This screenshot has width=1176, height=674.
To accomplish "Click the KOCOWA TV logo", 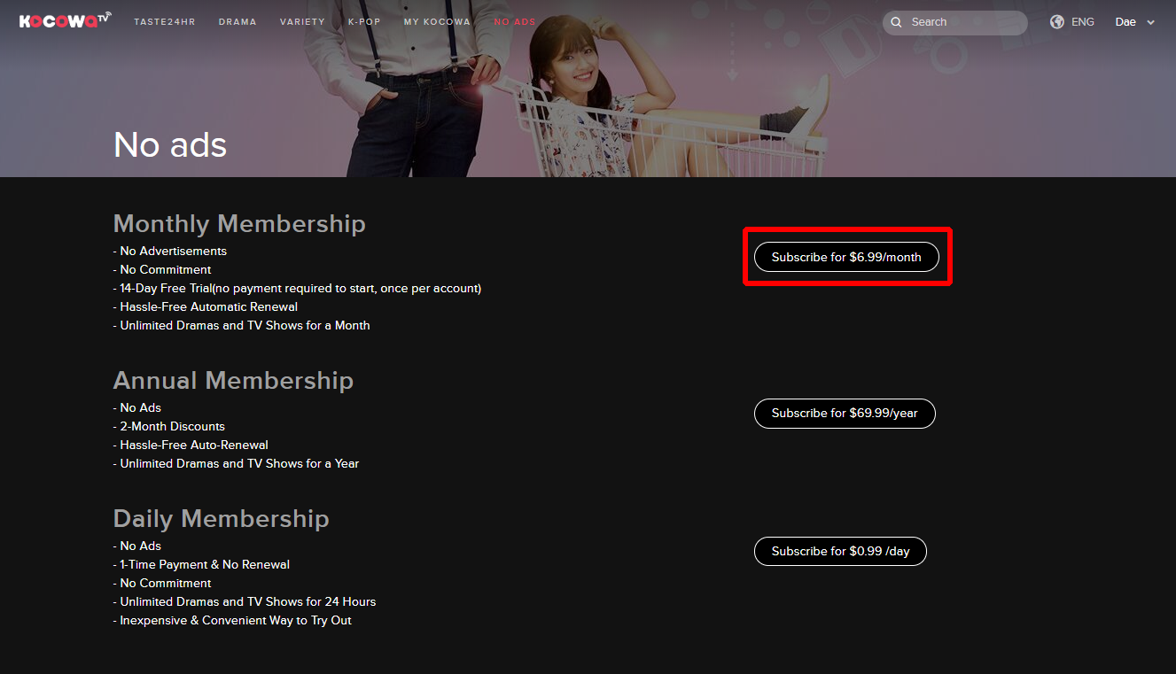I will point(66,20).
